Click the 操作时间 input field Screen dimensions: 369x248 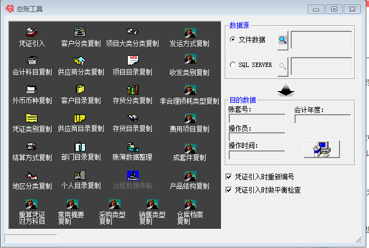tap(257, 155)
